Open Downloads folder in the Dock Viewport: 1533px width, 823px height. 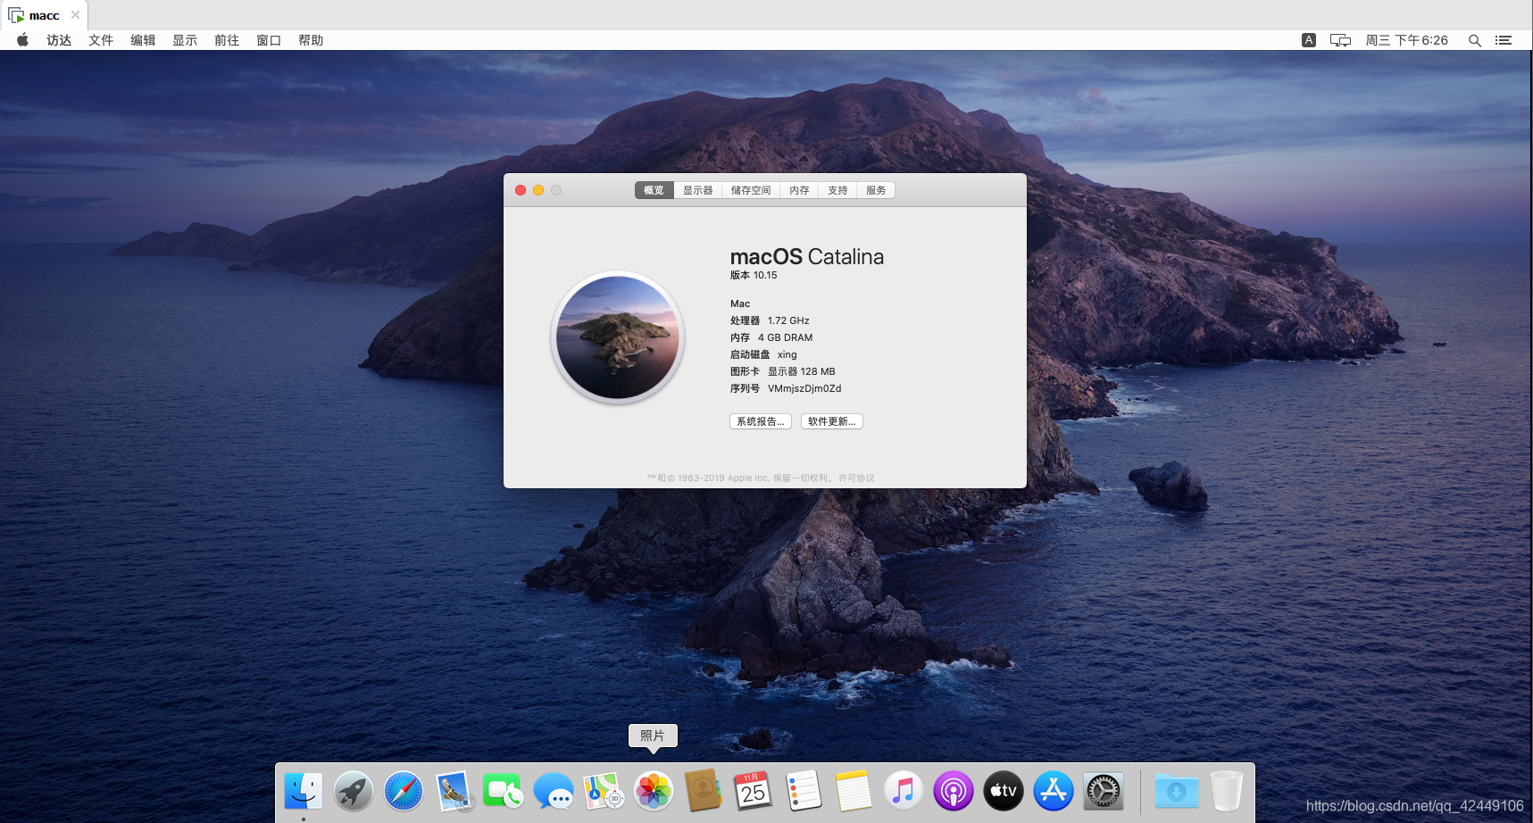tap(1177, 791)
